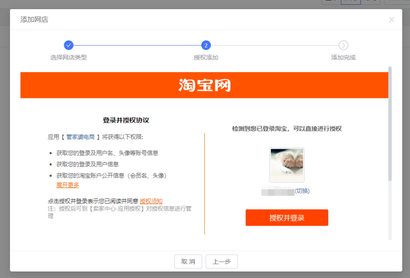410x278 pixels.
Task: Click step 3 circle 添加完成
Action: click(x=343, y=45)
